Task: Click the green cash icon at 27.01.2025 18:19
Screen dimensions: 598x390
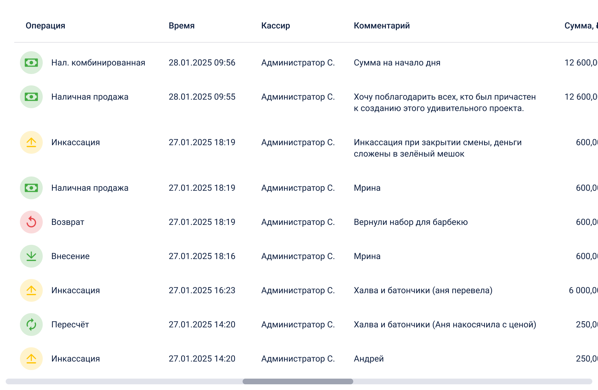Action: [x=31, y=188]
